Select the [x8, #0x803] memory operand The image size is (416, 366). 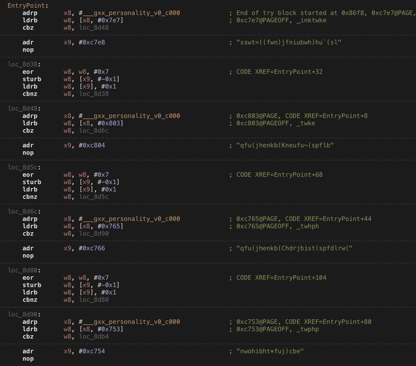click(x=101, y=123)
